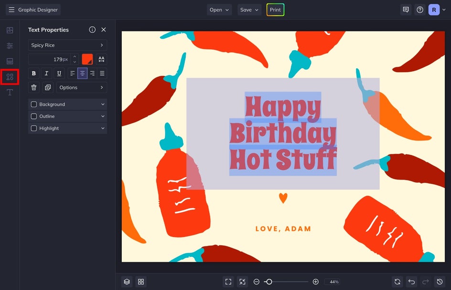
Task: Expand the Options menu
Action: point(81,87)
